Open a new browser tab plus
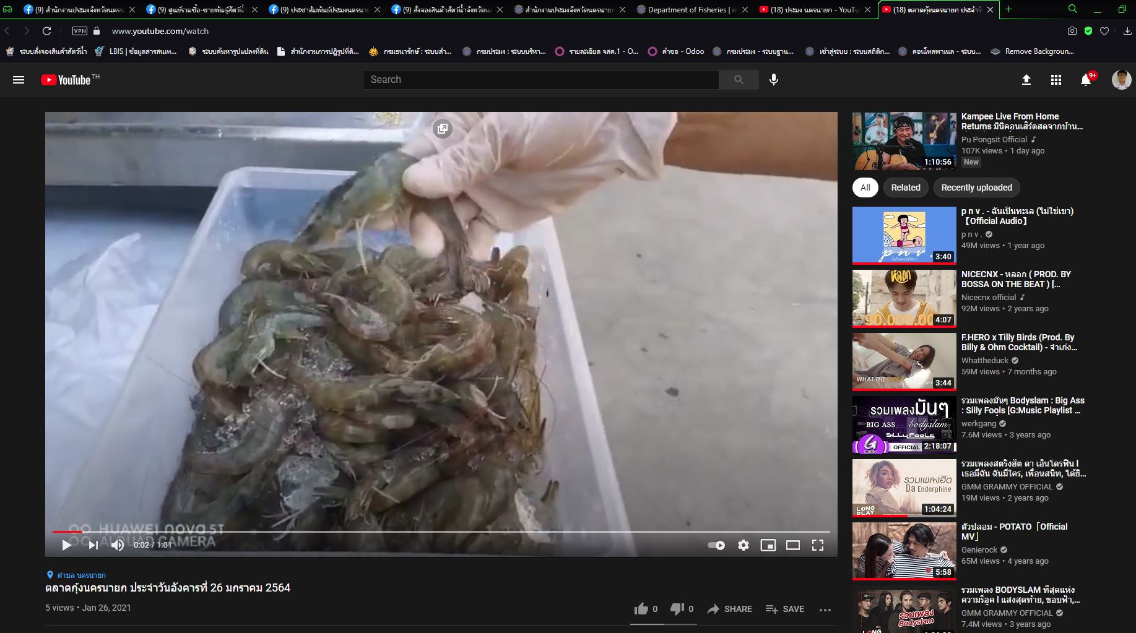 tap(1009, 9)
